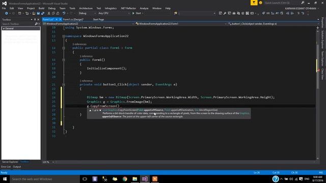Collapse the class Form1 code block
Screen dimensions: 326x183
[x=64, y=48]
